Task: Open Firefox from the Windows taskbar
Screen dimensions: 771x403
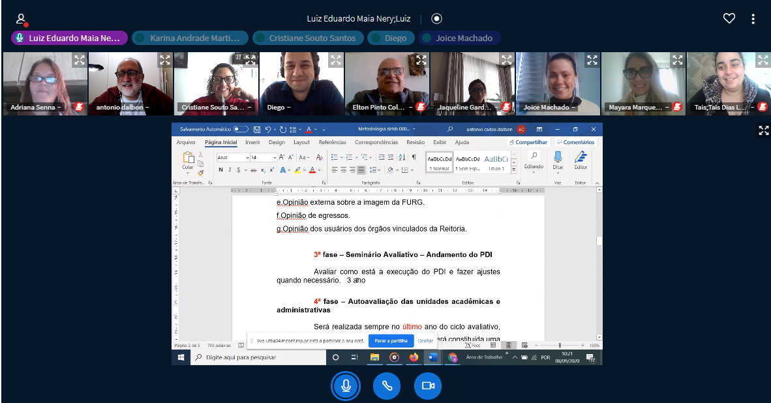Action: (414, 357)
